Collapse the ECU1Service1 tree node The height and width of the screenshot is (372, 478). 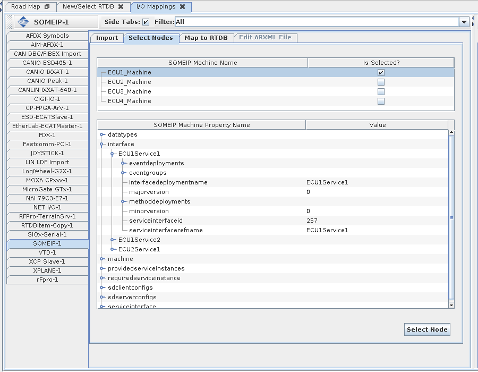(113, 154)
